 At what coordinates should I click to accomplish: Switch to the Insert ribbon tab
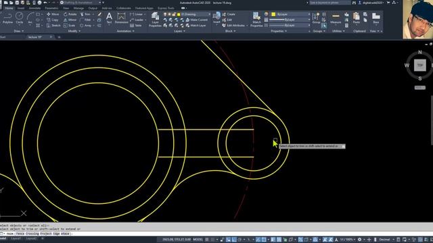pos(21,8)
